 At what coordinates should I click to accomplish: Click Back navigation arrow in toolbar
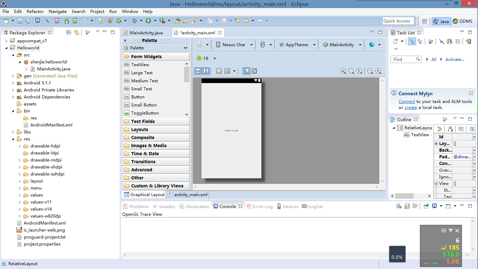pos(246,21)
